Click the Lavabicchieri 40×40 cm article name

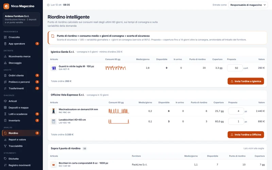(x=72, y=120)
